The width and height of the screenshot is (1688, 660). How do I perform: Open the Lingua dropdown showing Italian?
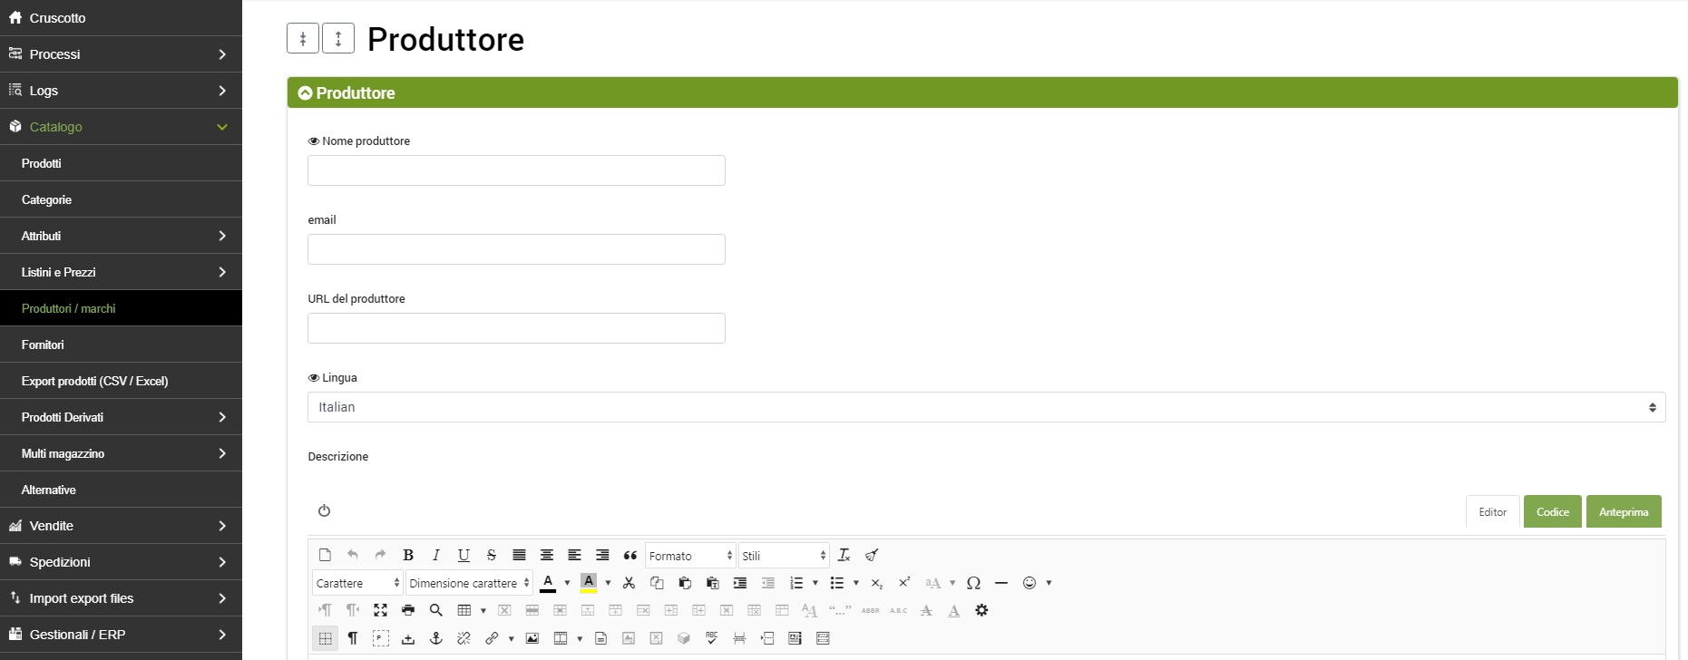pos(986,407)
